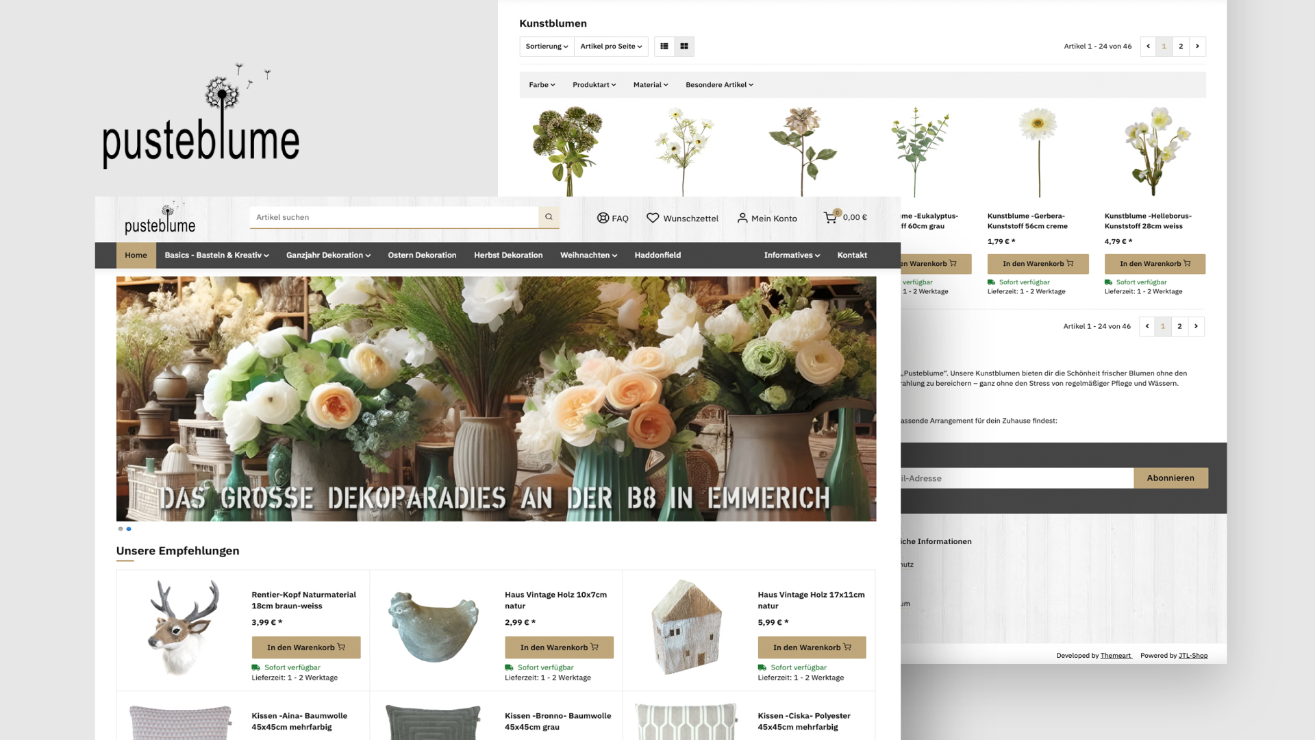Screen dimensions: 1315x740
Task: Open the FAQ lifebuoy icon
Action: pyautogui.click(x=603, y=218)
